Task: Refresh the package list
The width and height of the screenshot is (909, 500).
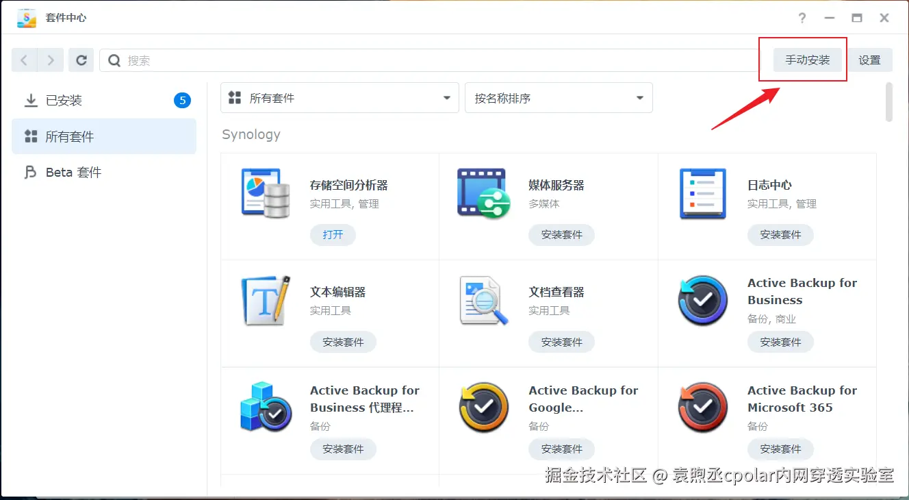Action: coord(81,60)
